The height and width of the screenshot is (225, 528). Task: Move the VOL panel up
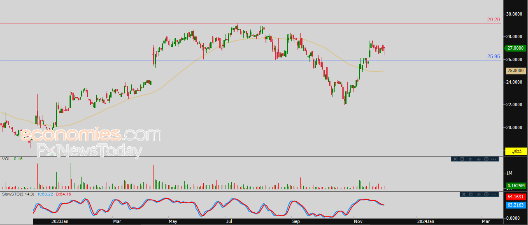coord(470,159)
